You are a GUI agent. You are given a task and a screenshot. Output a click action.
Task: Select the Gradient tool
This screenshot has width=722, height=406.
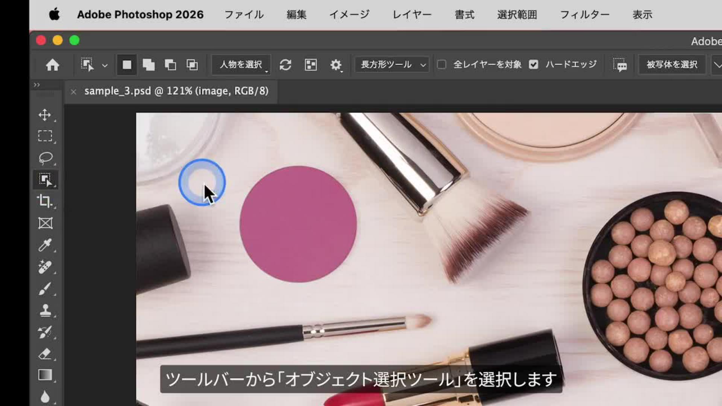coord(45,375)
